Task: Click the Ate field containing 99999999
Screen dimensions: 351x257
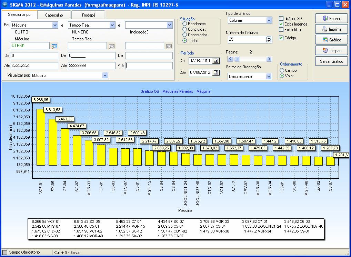Action: click(92, 66)
